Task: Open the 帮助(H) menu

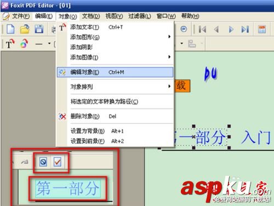Action: pos(190,16)
